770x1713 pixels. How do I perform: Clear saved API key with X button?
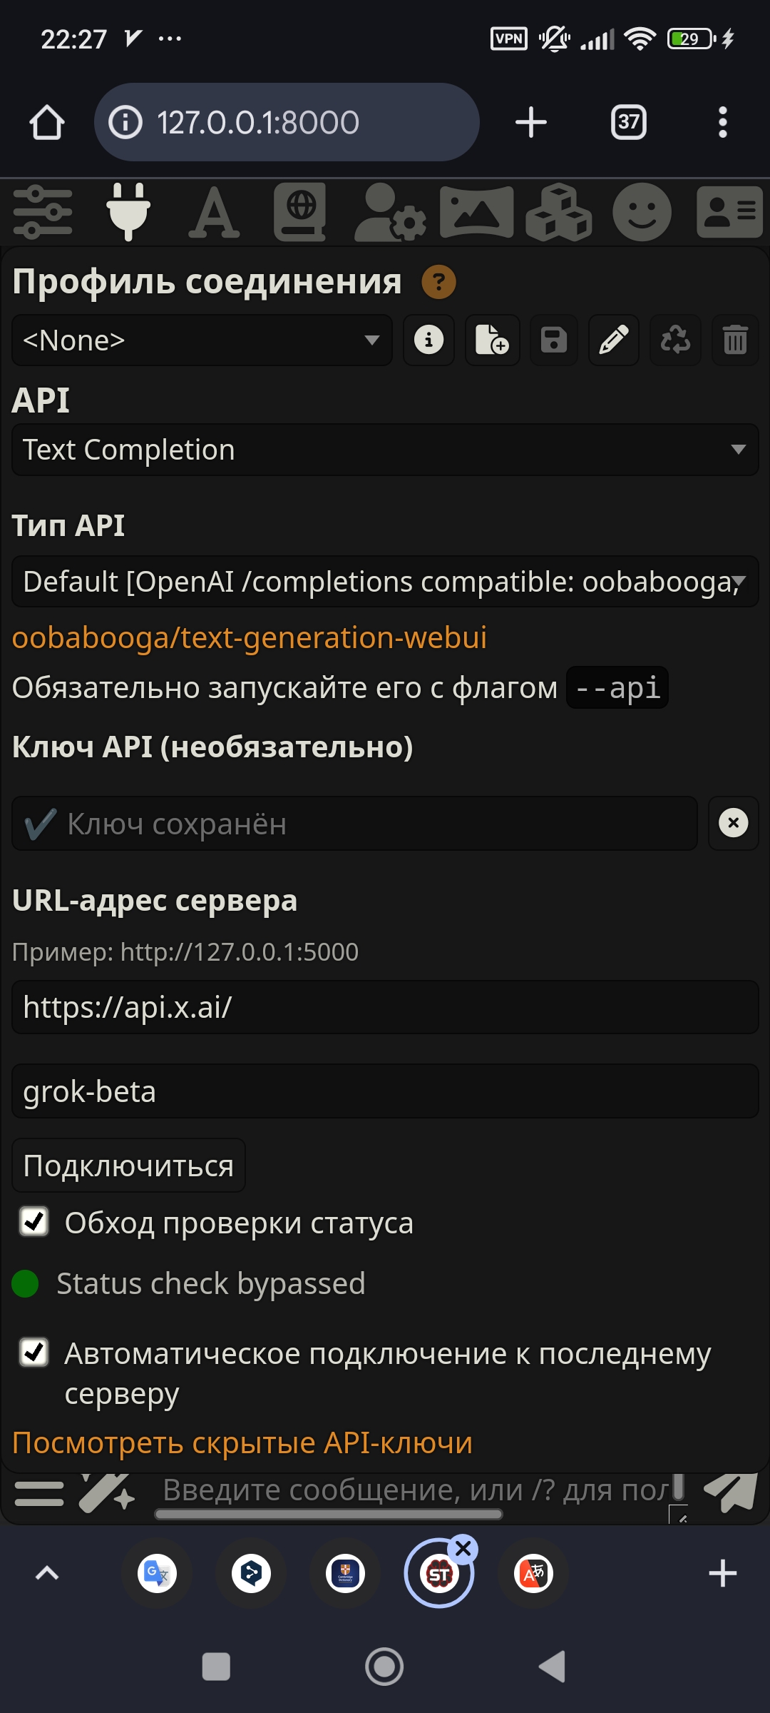(733, 823)
